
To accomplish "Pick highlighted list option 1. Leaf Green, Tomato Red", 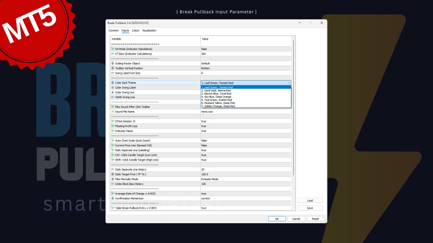I will pos(246,87).
